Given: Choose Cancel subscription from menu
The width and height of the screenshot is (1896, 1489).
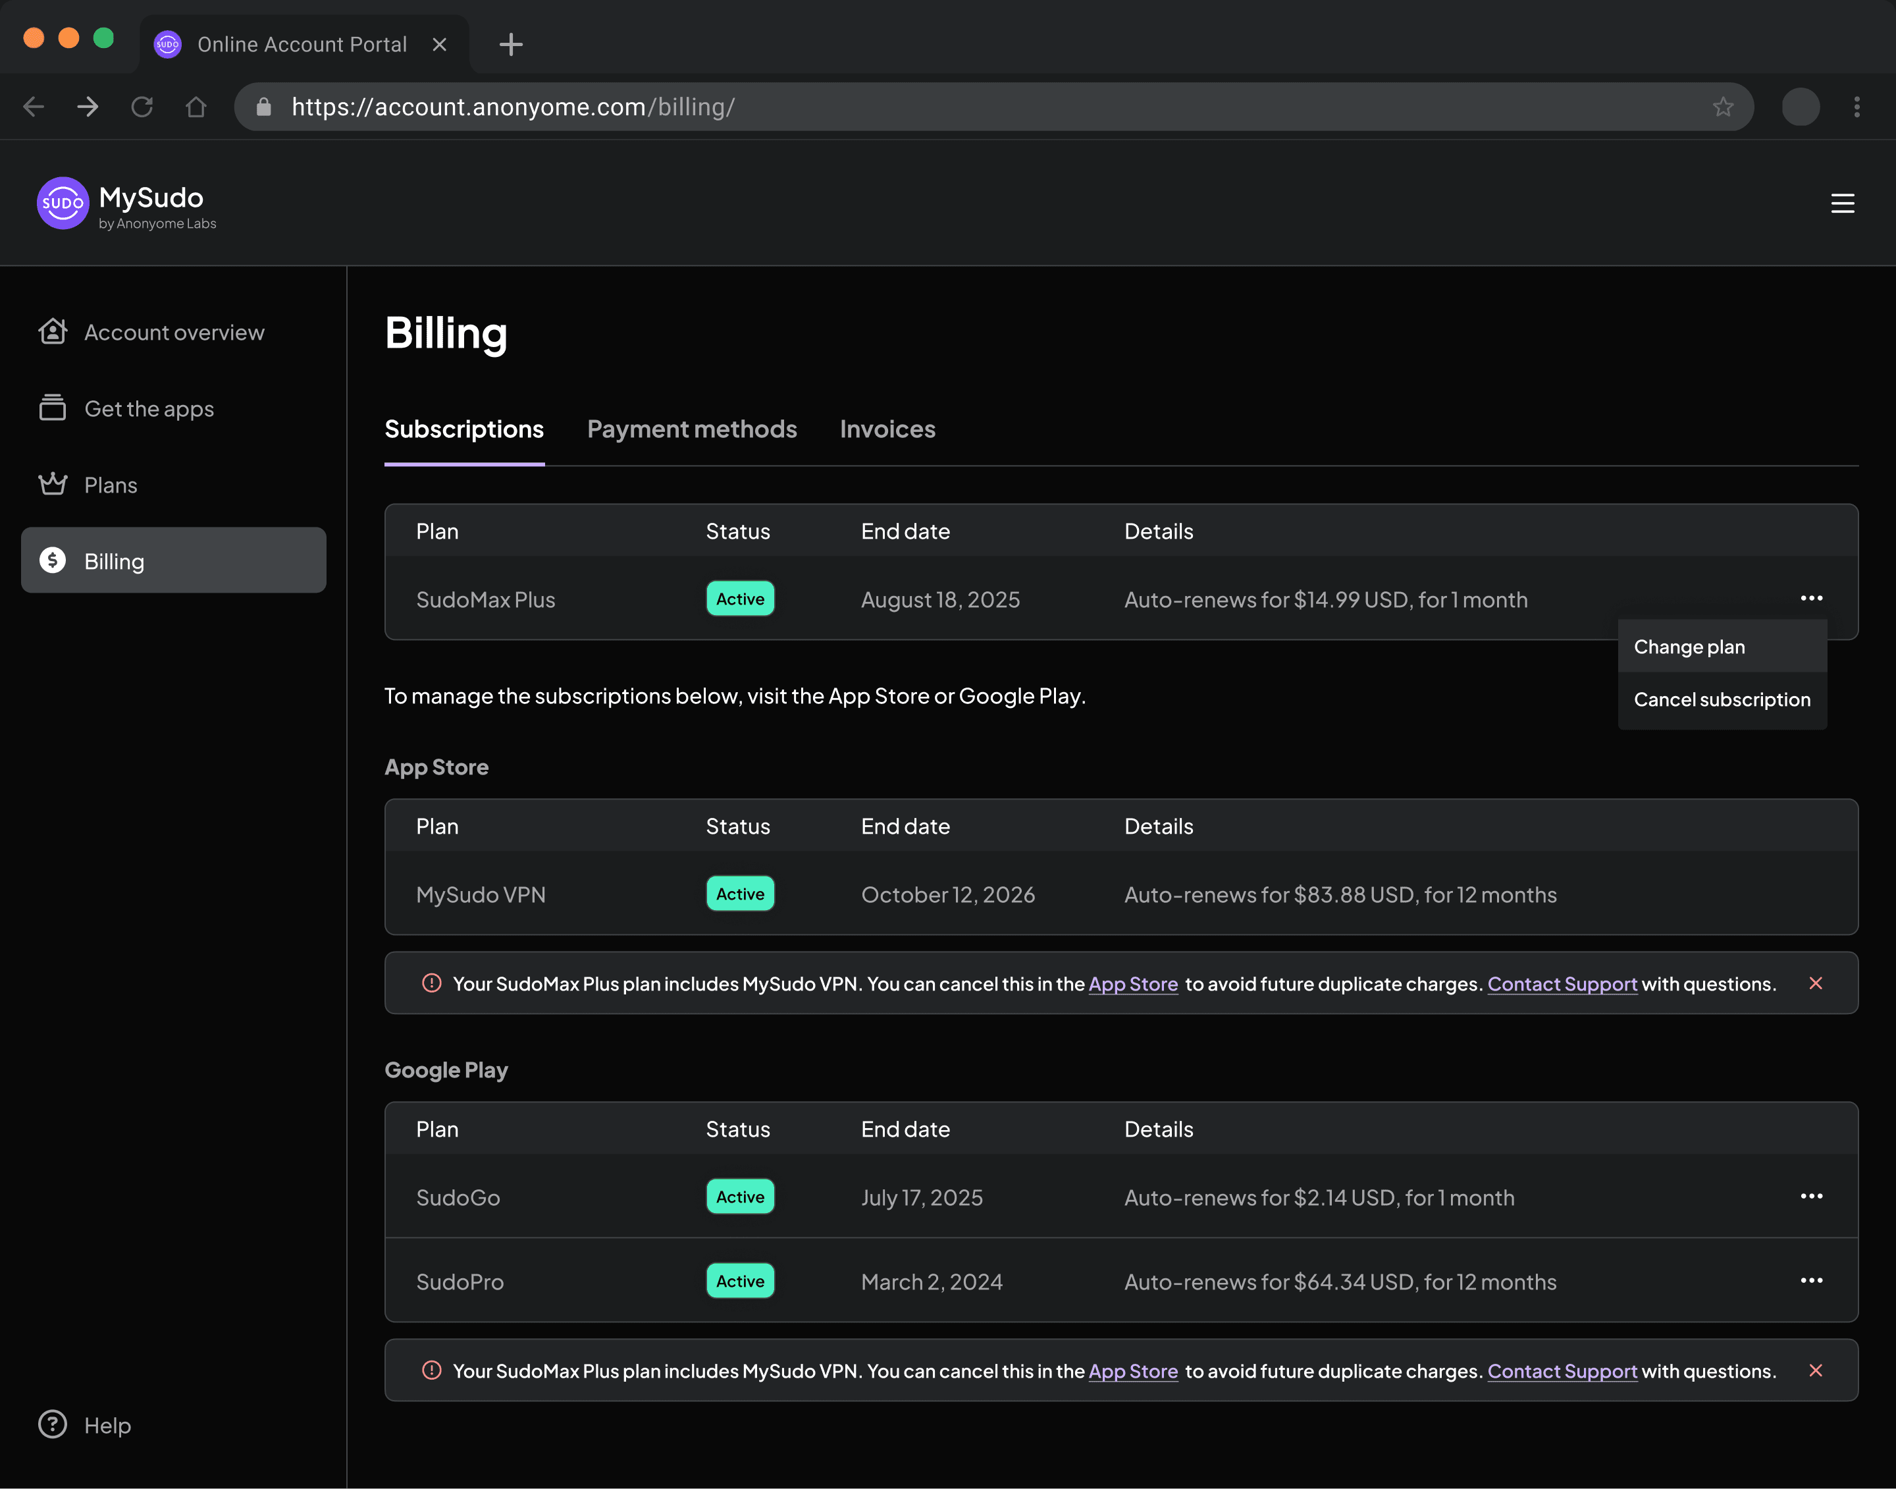Looking at the screenshot, I should click(x=1722, y=699).
